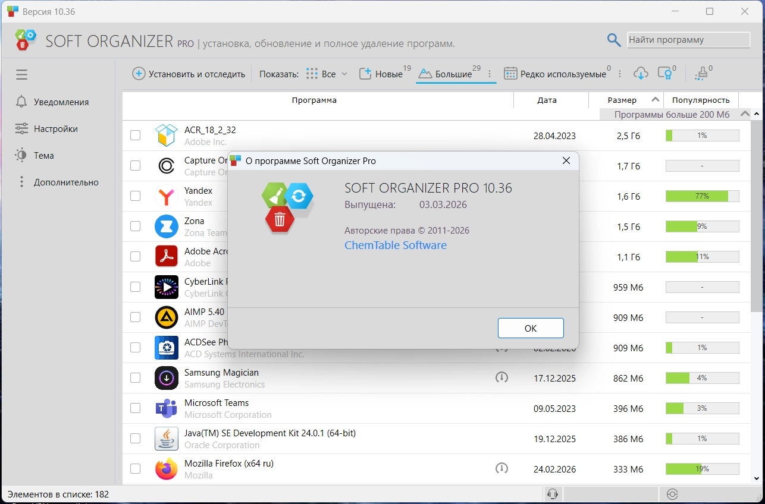765x504 pixels.
Task: Click the circular update icon in the status bar
Action: (x=672, y=494)
